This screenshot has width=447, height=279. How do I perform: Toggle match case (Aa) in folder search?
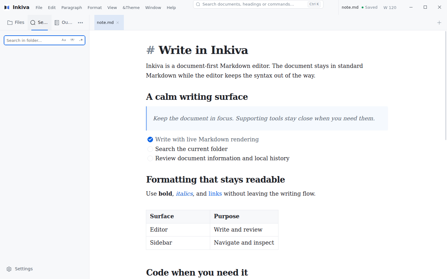[64, 40]
